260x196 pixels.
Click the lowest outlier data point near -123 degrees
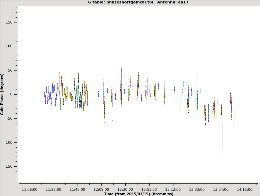point(223,153)
